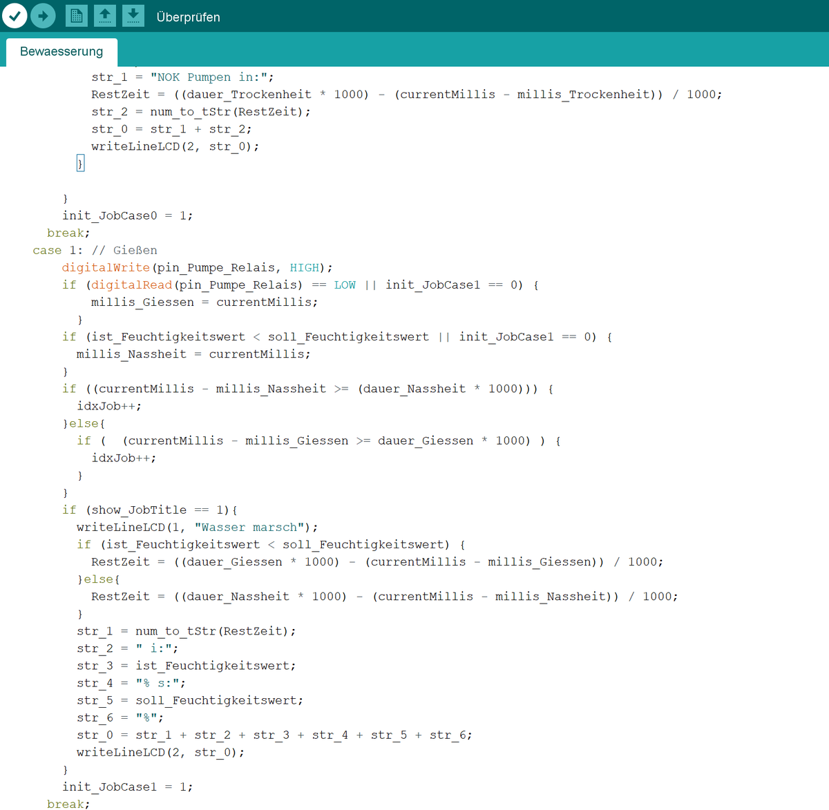
Task: Click the 'str_1 = num_to_tStr(RestZeit);' line
Action: (187, 631)
